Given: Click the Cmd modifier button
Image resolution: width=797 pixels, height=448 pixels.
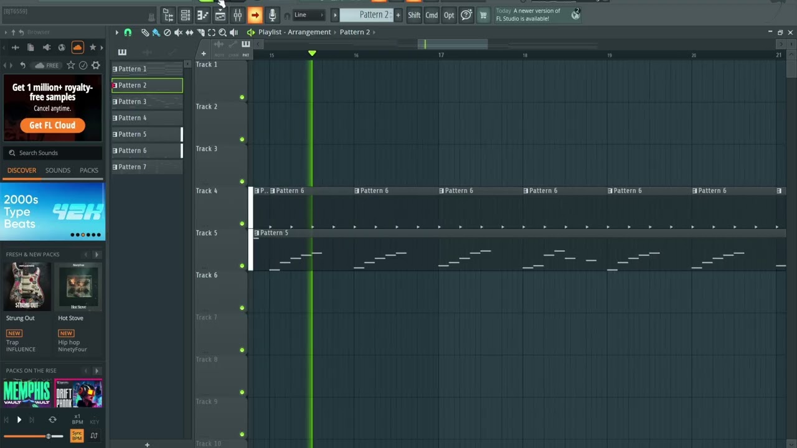Looking at the screenshot, I should (432, 15).
